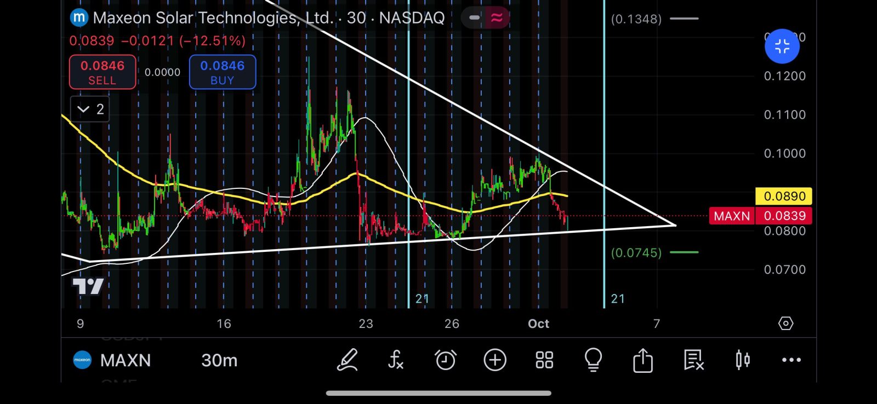
Task: Expand the collapsed indicators legend showing 2
Action: click(90, 109)
